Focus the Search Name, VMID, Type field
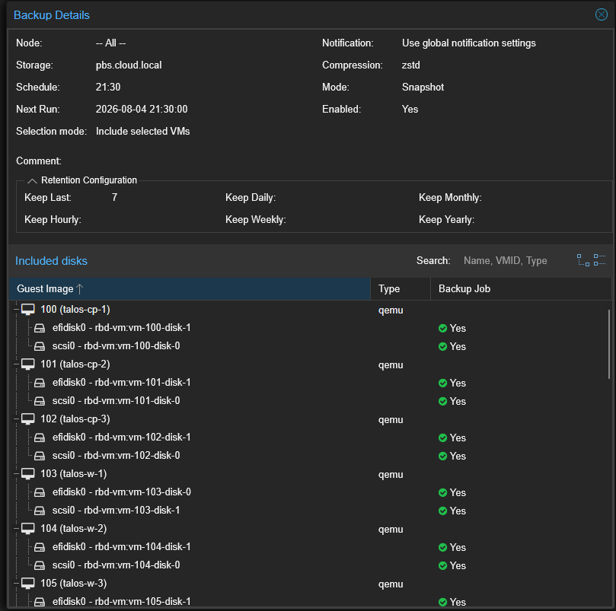Screen dimensions: 616x611 pos(515,261)
